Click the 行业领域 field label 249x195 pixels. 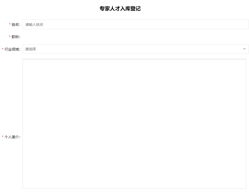tap(12, 49)
